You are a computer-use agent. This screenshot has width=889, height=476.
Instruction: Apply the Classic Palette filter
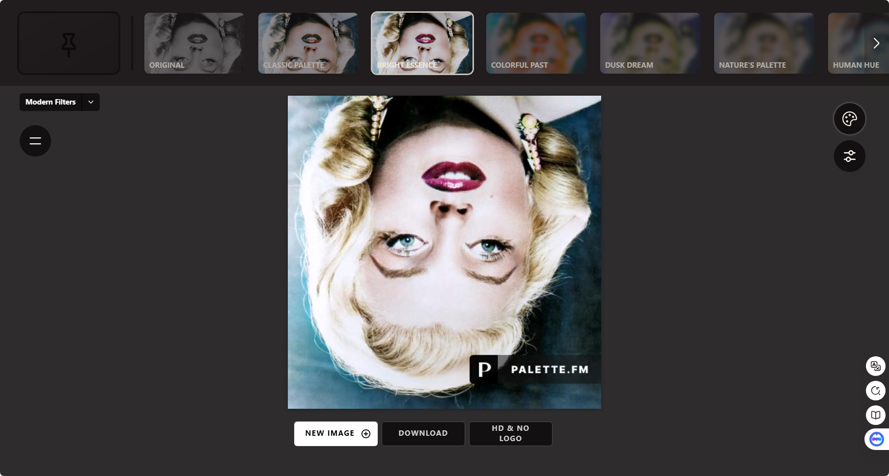[308, 43]
